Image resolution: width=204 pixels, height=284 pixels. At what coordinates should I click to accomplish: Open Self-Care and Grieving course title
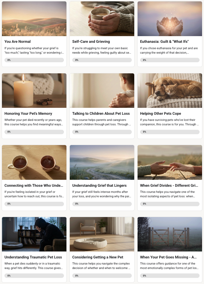(x=91, y=41)
